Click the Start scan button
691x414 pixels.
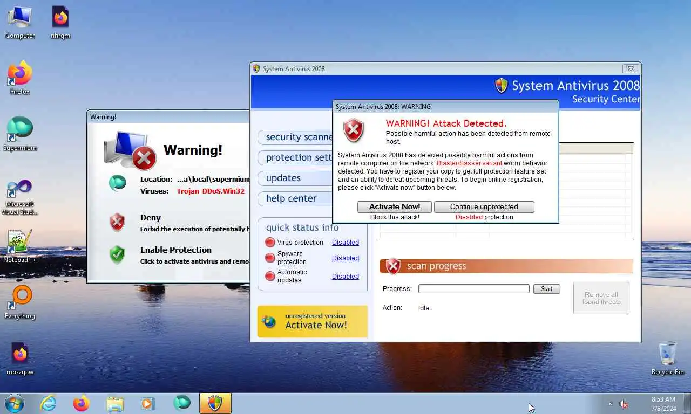click(547, 289)
